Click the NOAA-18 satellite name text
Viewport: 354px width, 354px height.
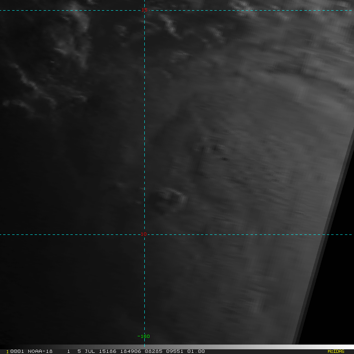pyautogui.click(x=40, y=351)
